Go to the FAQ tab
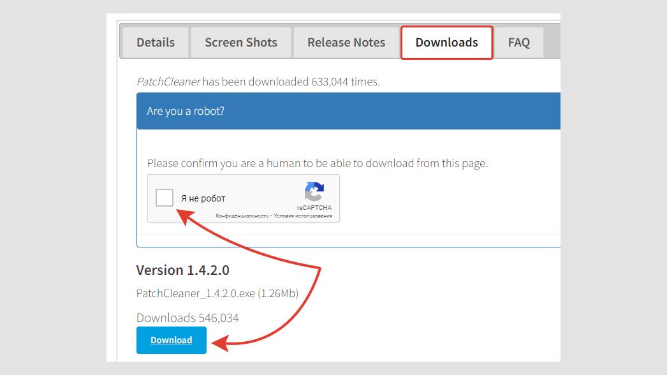Screen dimensions: 667x375 [519, 43]
